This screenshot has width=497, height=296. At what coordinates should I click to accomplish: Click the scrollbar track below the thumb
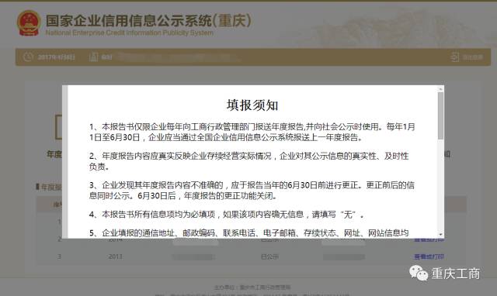pos(440,185)
